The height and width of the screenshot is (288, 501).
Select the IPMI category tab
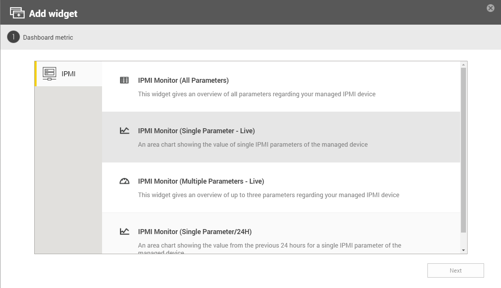click(69, 74)
